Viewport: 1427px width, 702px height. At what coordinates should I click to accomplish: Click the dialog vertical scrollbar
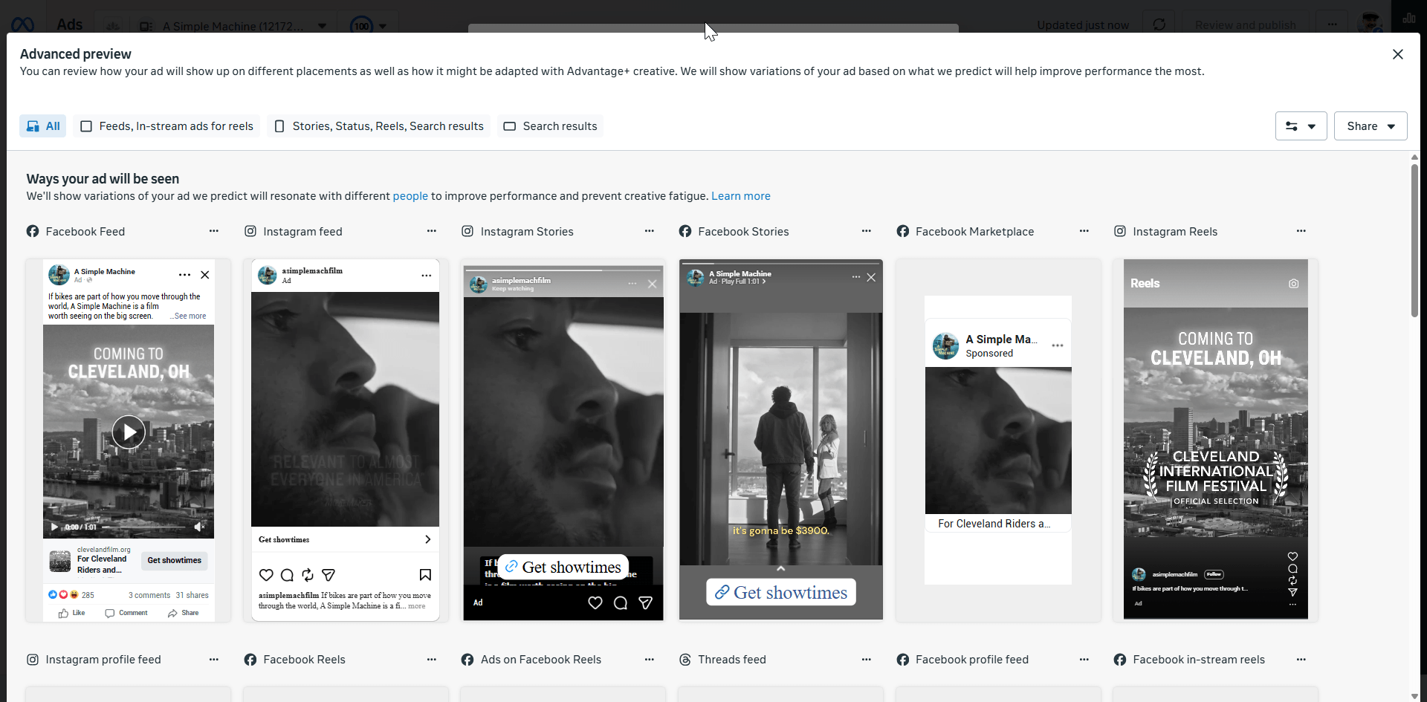tap(1414, 240)
